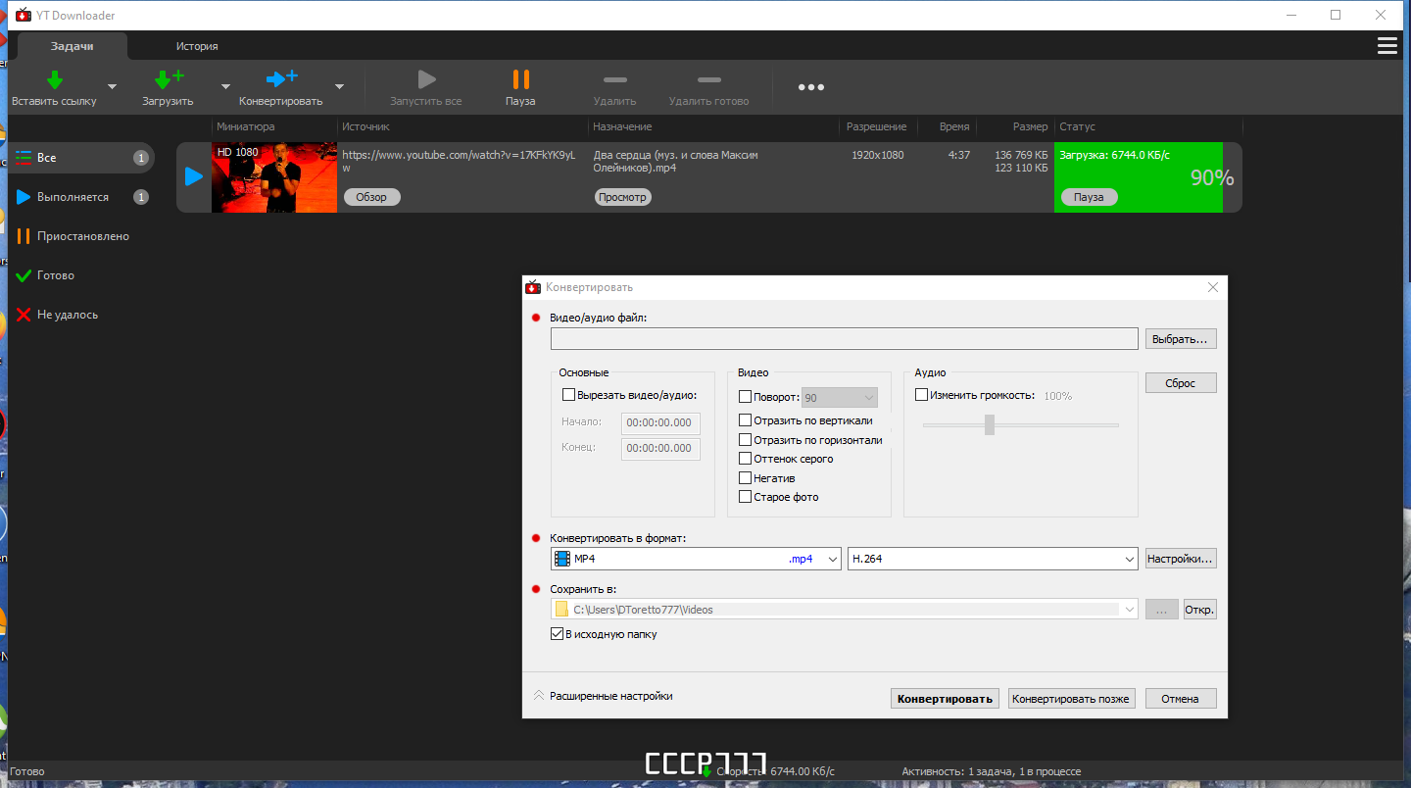Select the Готово green checkmark filter
This screenshot has height=788, width=1411.
point(24,275)
